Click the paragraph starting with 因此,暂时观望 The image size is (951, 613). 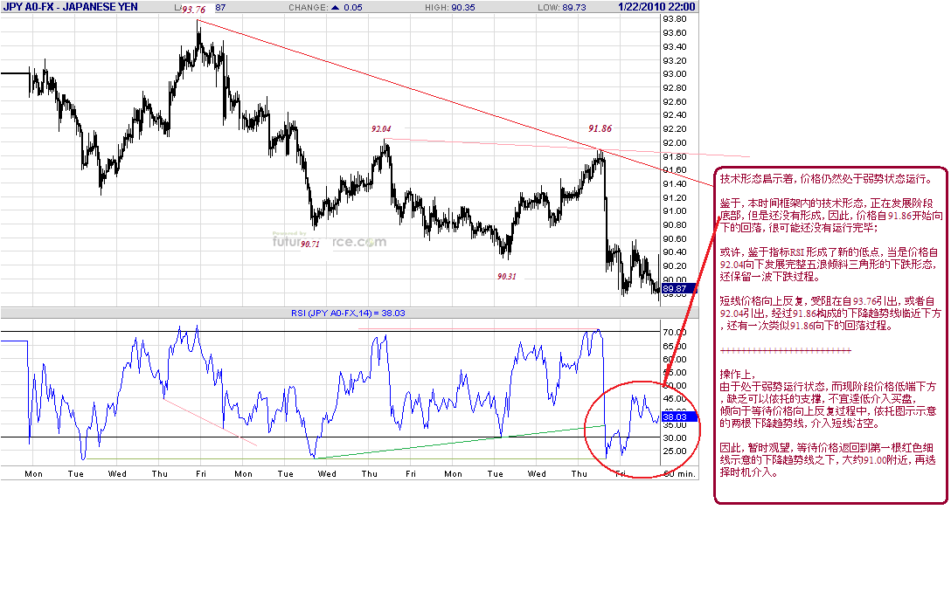827,459
